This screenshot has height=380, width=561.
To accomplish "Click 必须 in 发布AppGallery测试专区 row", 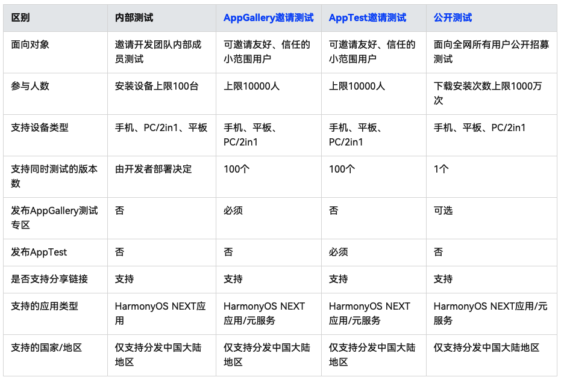I will [x=233, y=210].
